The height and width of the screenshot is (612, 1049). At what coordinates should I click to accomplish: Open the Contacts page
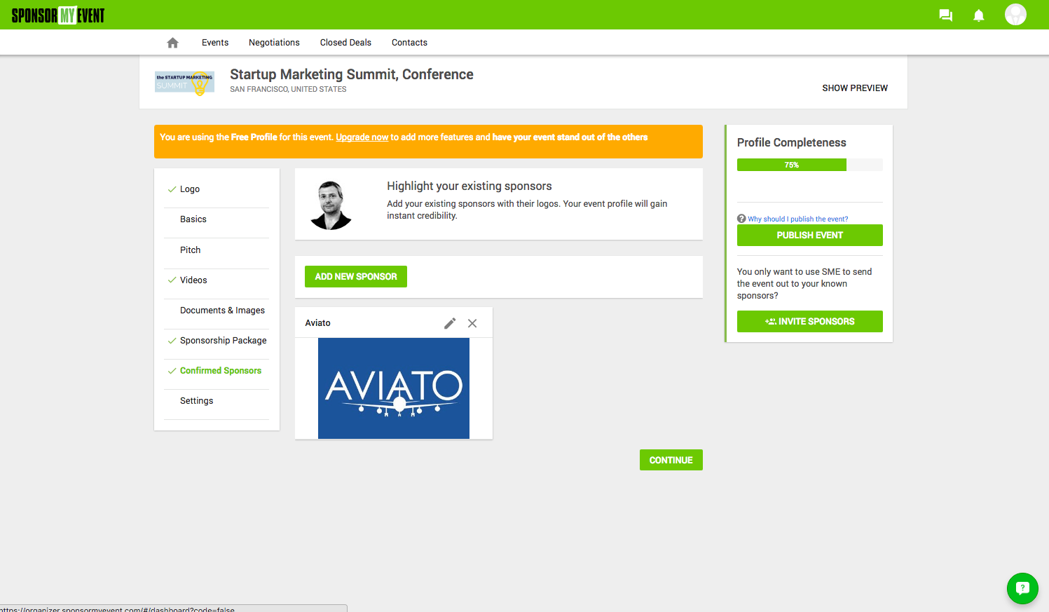409,43
